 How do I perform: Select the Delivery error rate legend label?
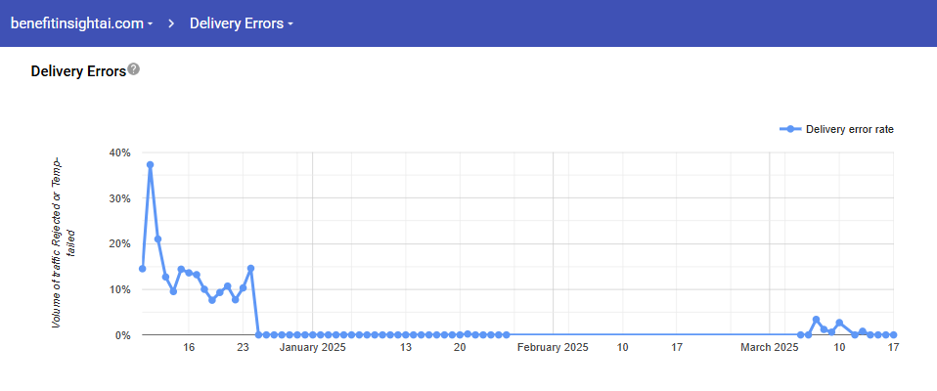pyautogui.click(x=849, y=129)
